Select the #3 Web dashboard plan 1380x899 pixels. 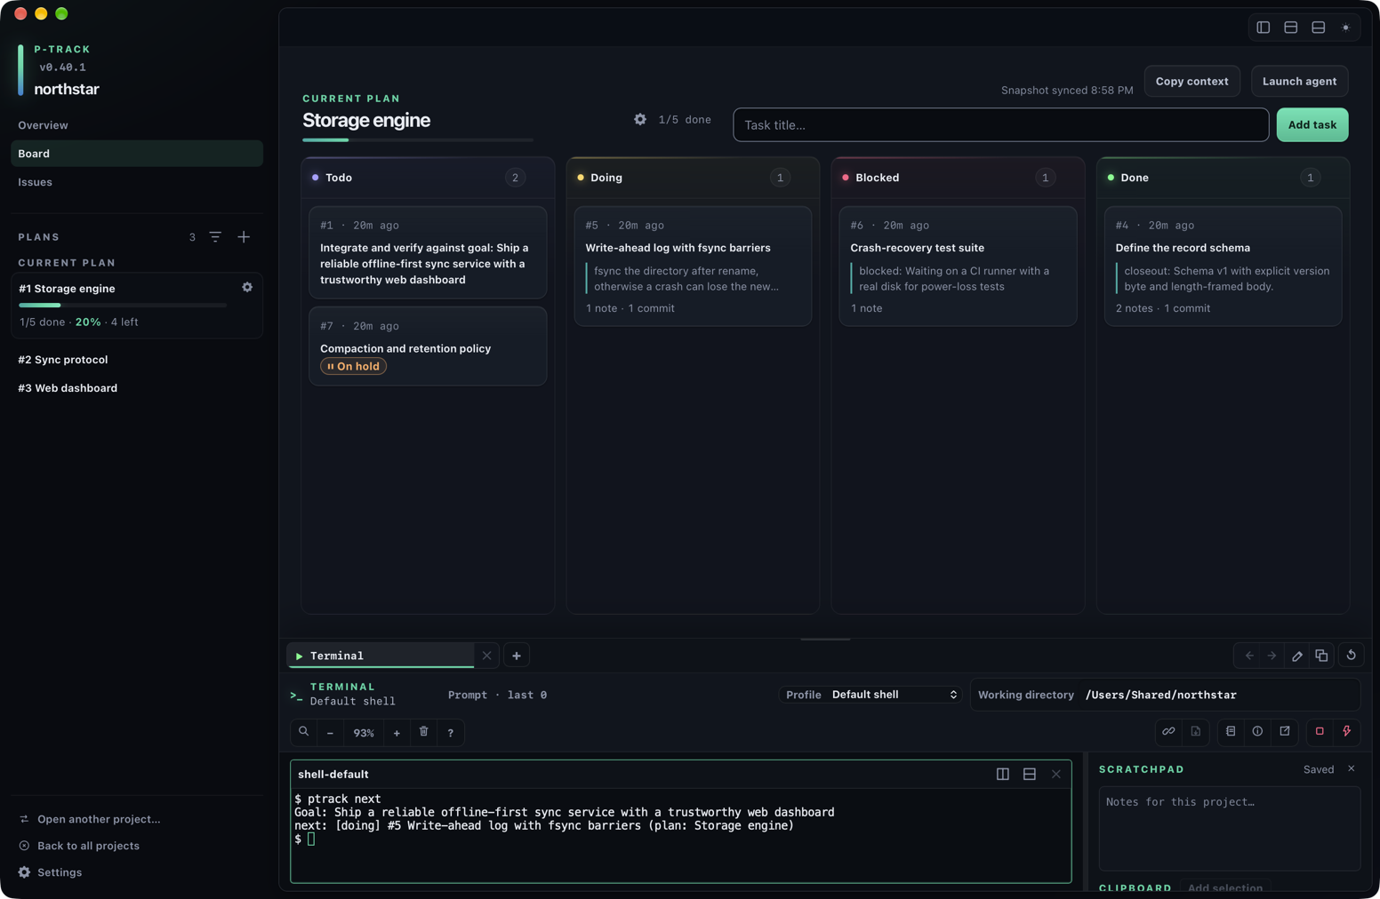(x=137, y=388)
